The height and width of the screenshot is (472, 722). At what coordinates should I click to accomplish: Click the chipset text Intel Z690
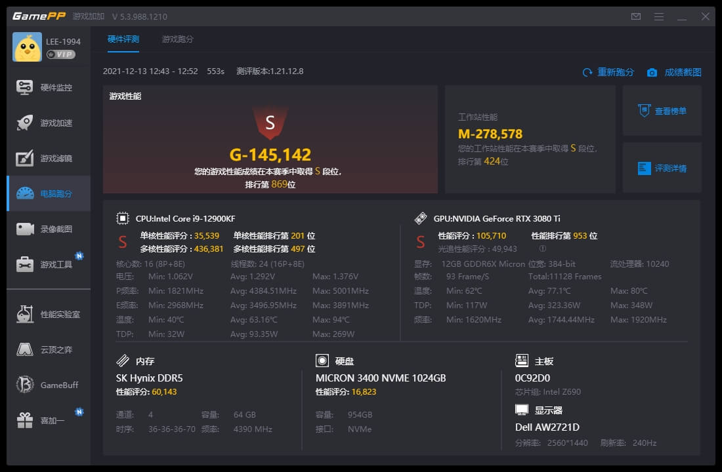click(562, 392)
